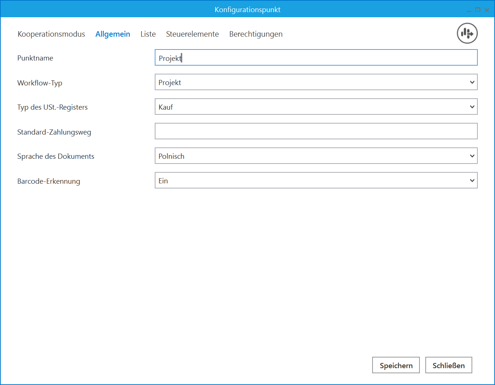Open the Barcode-Erkennung dropdown

click(316, 181)
